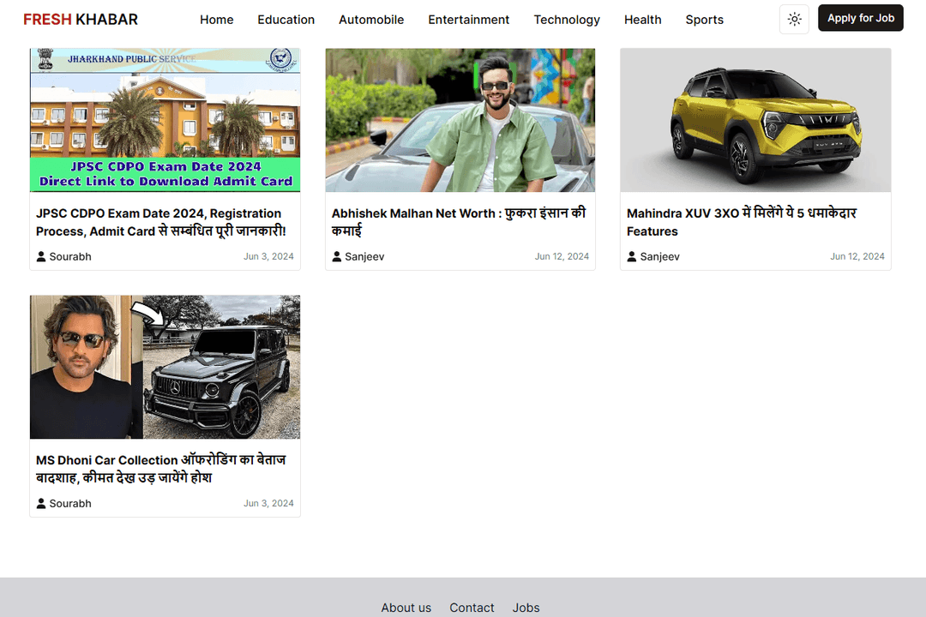Select the Entertainment menu item

469,20
